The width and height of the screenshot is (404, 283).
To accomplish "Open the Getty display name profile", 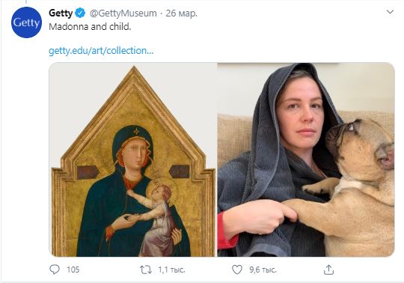I will click(x=61, y=13).
